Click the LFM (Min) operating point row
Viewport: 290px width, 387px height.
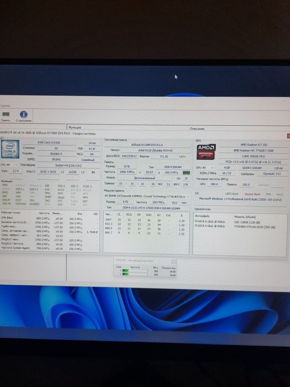coord(49,218)
